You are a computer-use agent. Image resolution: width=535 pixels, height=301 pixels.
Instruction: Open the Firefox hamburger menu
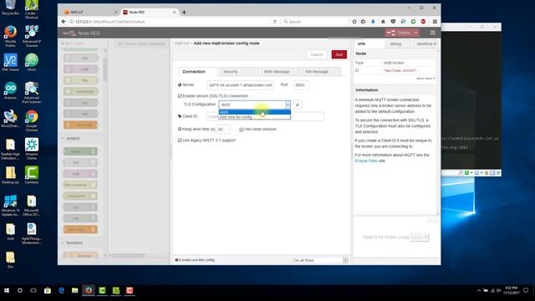435,22
